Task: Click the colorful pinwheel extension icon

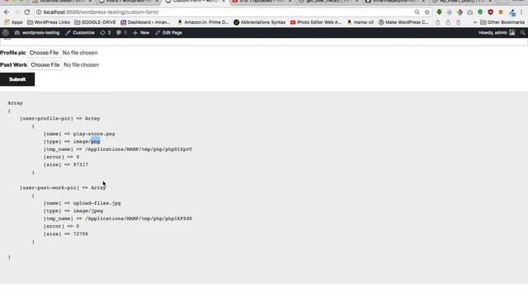Action: pyautogui.click(x=460, y=12)
